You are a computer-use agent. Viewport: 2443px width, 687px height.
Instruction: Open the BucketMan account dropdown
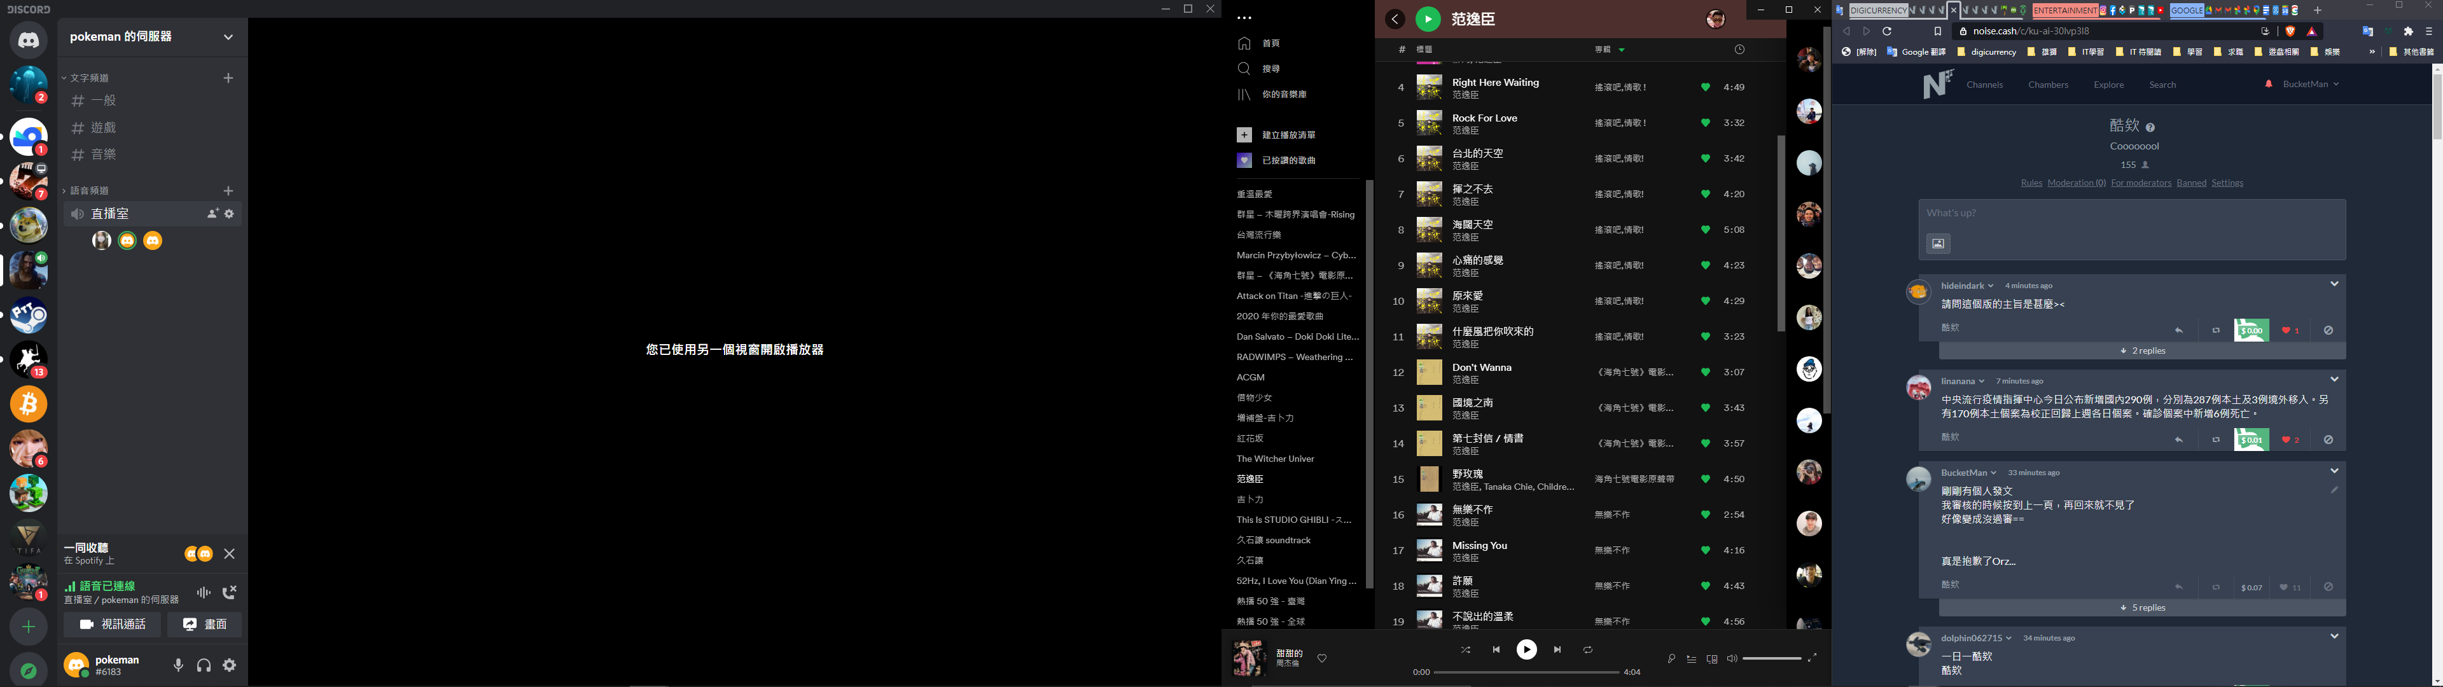tap(2310, 83)
